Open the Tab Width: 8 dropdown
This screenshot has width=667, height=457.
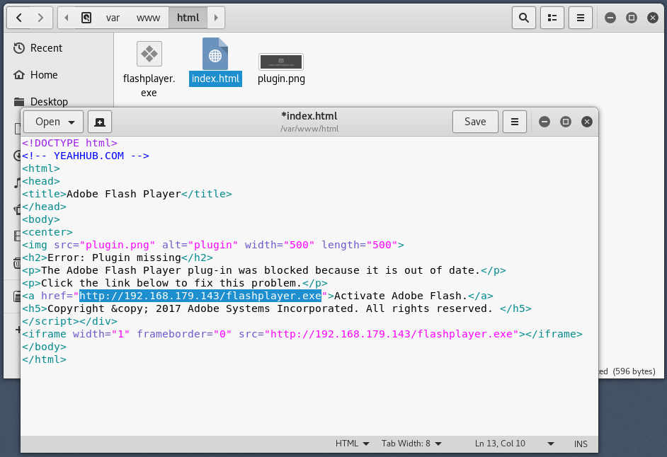(411, 444)
